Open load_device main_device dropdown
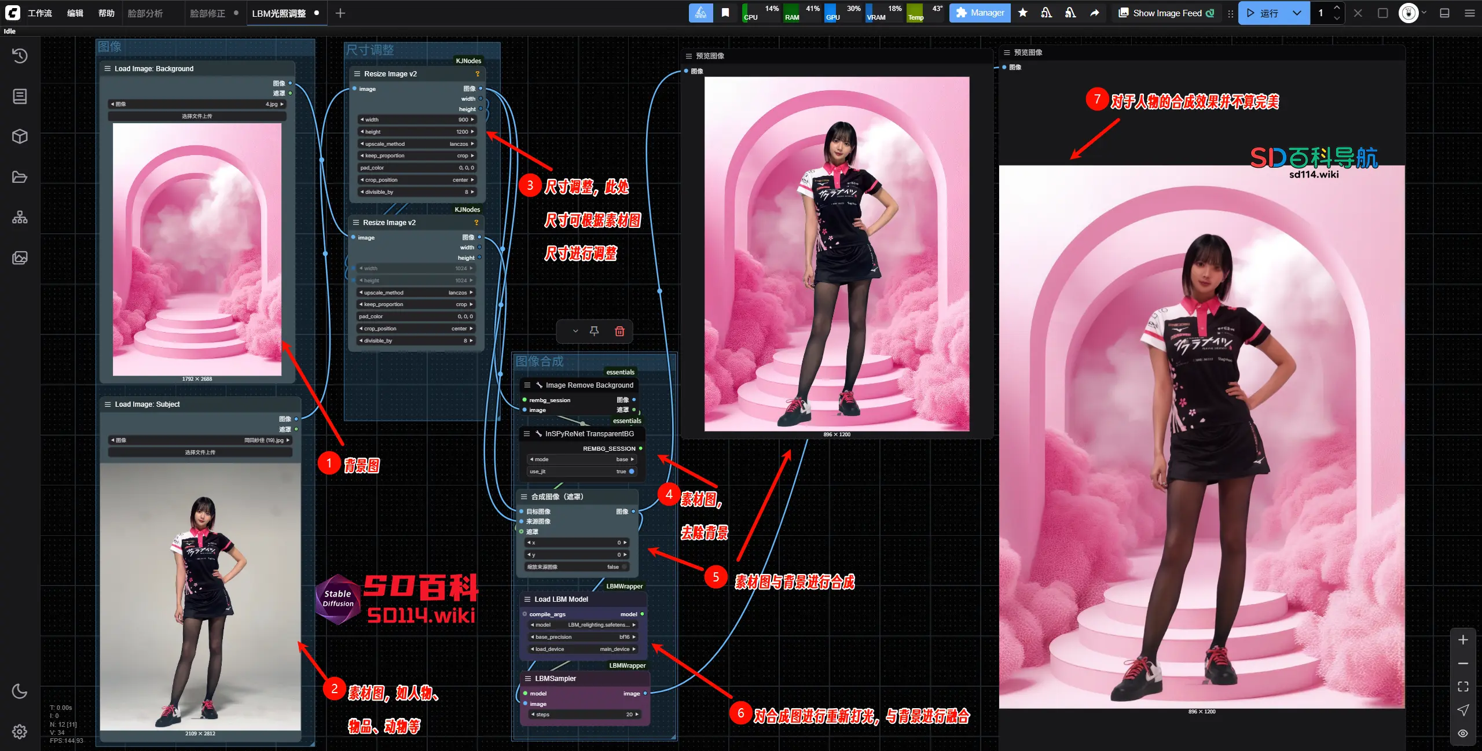 [x=584, y=649]
